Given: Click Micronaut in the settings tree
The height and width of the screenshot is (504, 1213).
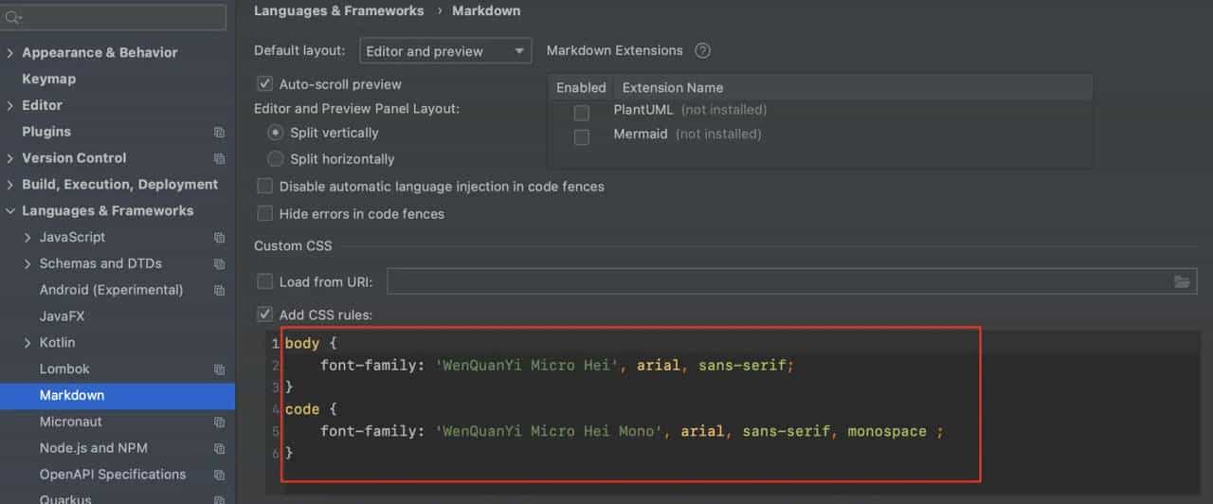Looking at the screenshot, I should (71, 422).
